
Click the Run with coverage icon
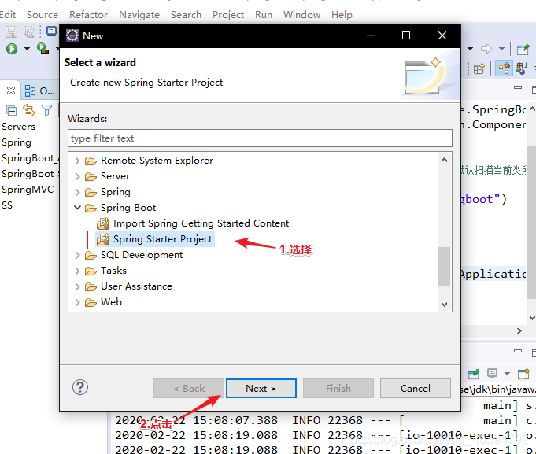43,49
